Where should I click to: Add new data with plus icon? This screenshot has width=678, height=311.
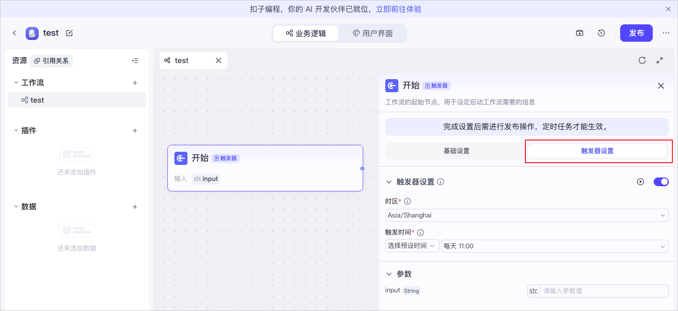point(135,207)
